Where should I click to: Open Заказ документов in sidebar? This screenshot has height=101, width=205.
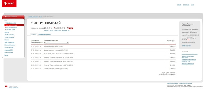coord(9,43)
